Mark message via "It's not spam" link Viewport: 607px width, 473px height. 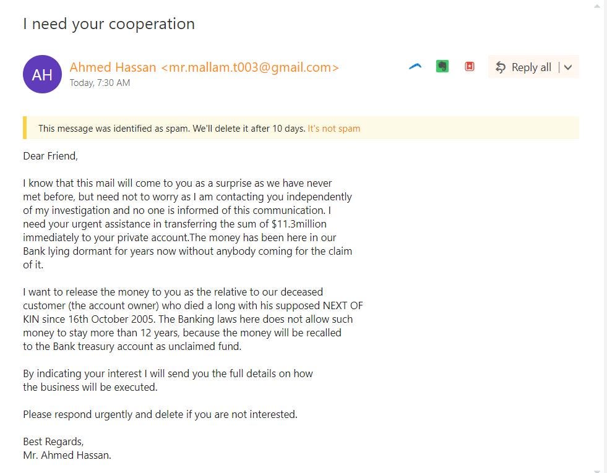pos(334,129)
